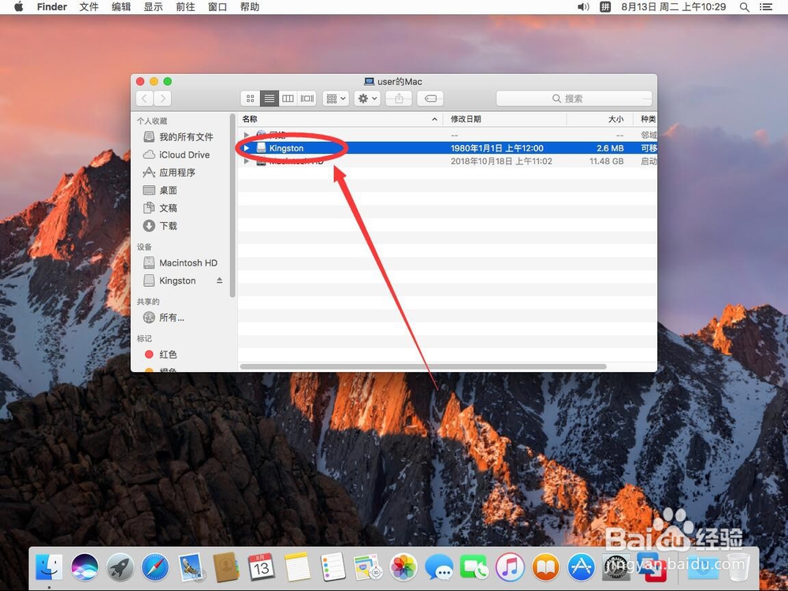Open the Apple menu

pos(19,7)
